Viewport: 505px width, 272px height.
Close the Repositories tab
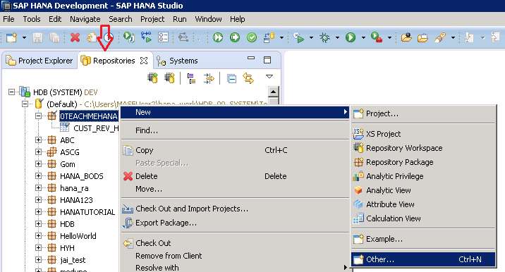coord(144,60)
